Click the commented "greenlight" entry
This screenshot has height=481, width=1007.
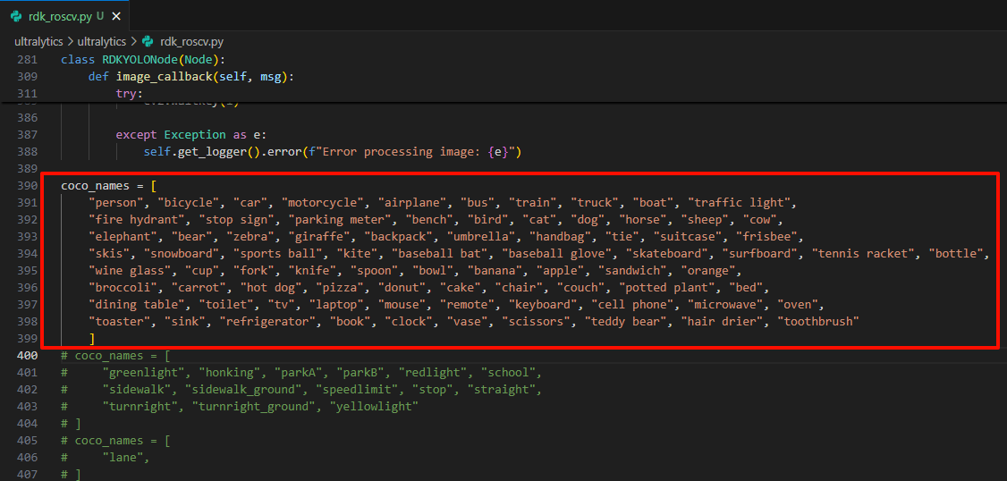coord(146,372)
